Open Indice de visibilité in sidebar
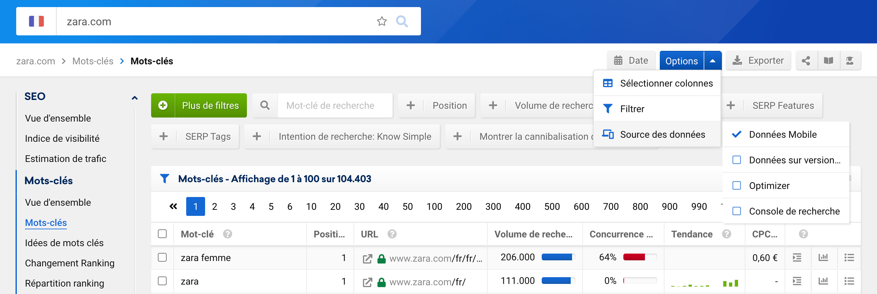 62,138
